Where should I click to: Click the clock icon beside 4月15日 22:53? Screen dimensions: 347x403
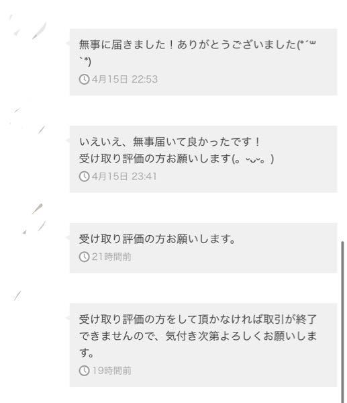pyautogui.click(x=84, y=79)
